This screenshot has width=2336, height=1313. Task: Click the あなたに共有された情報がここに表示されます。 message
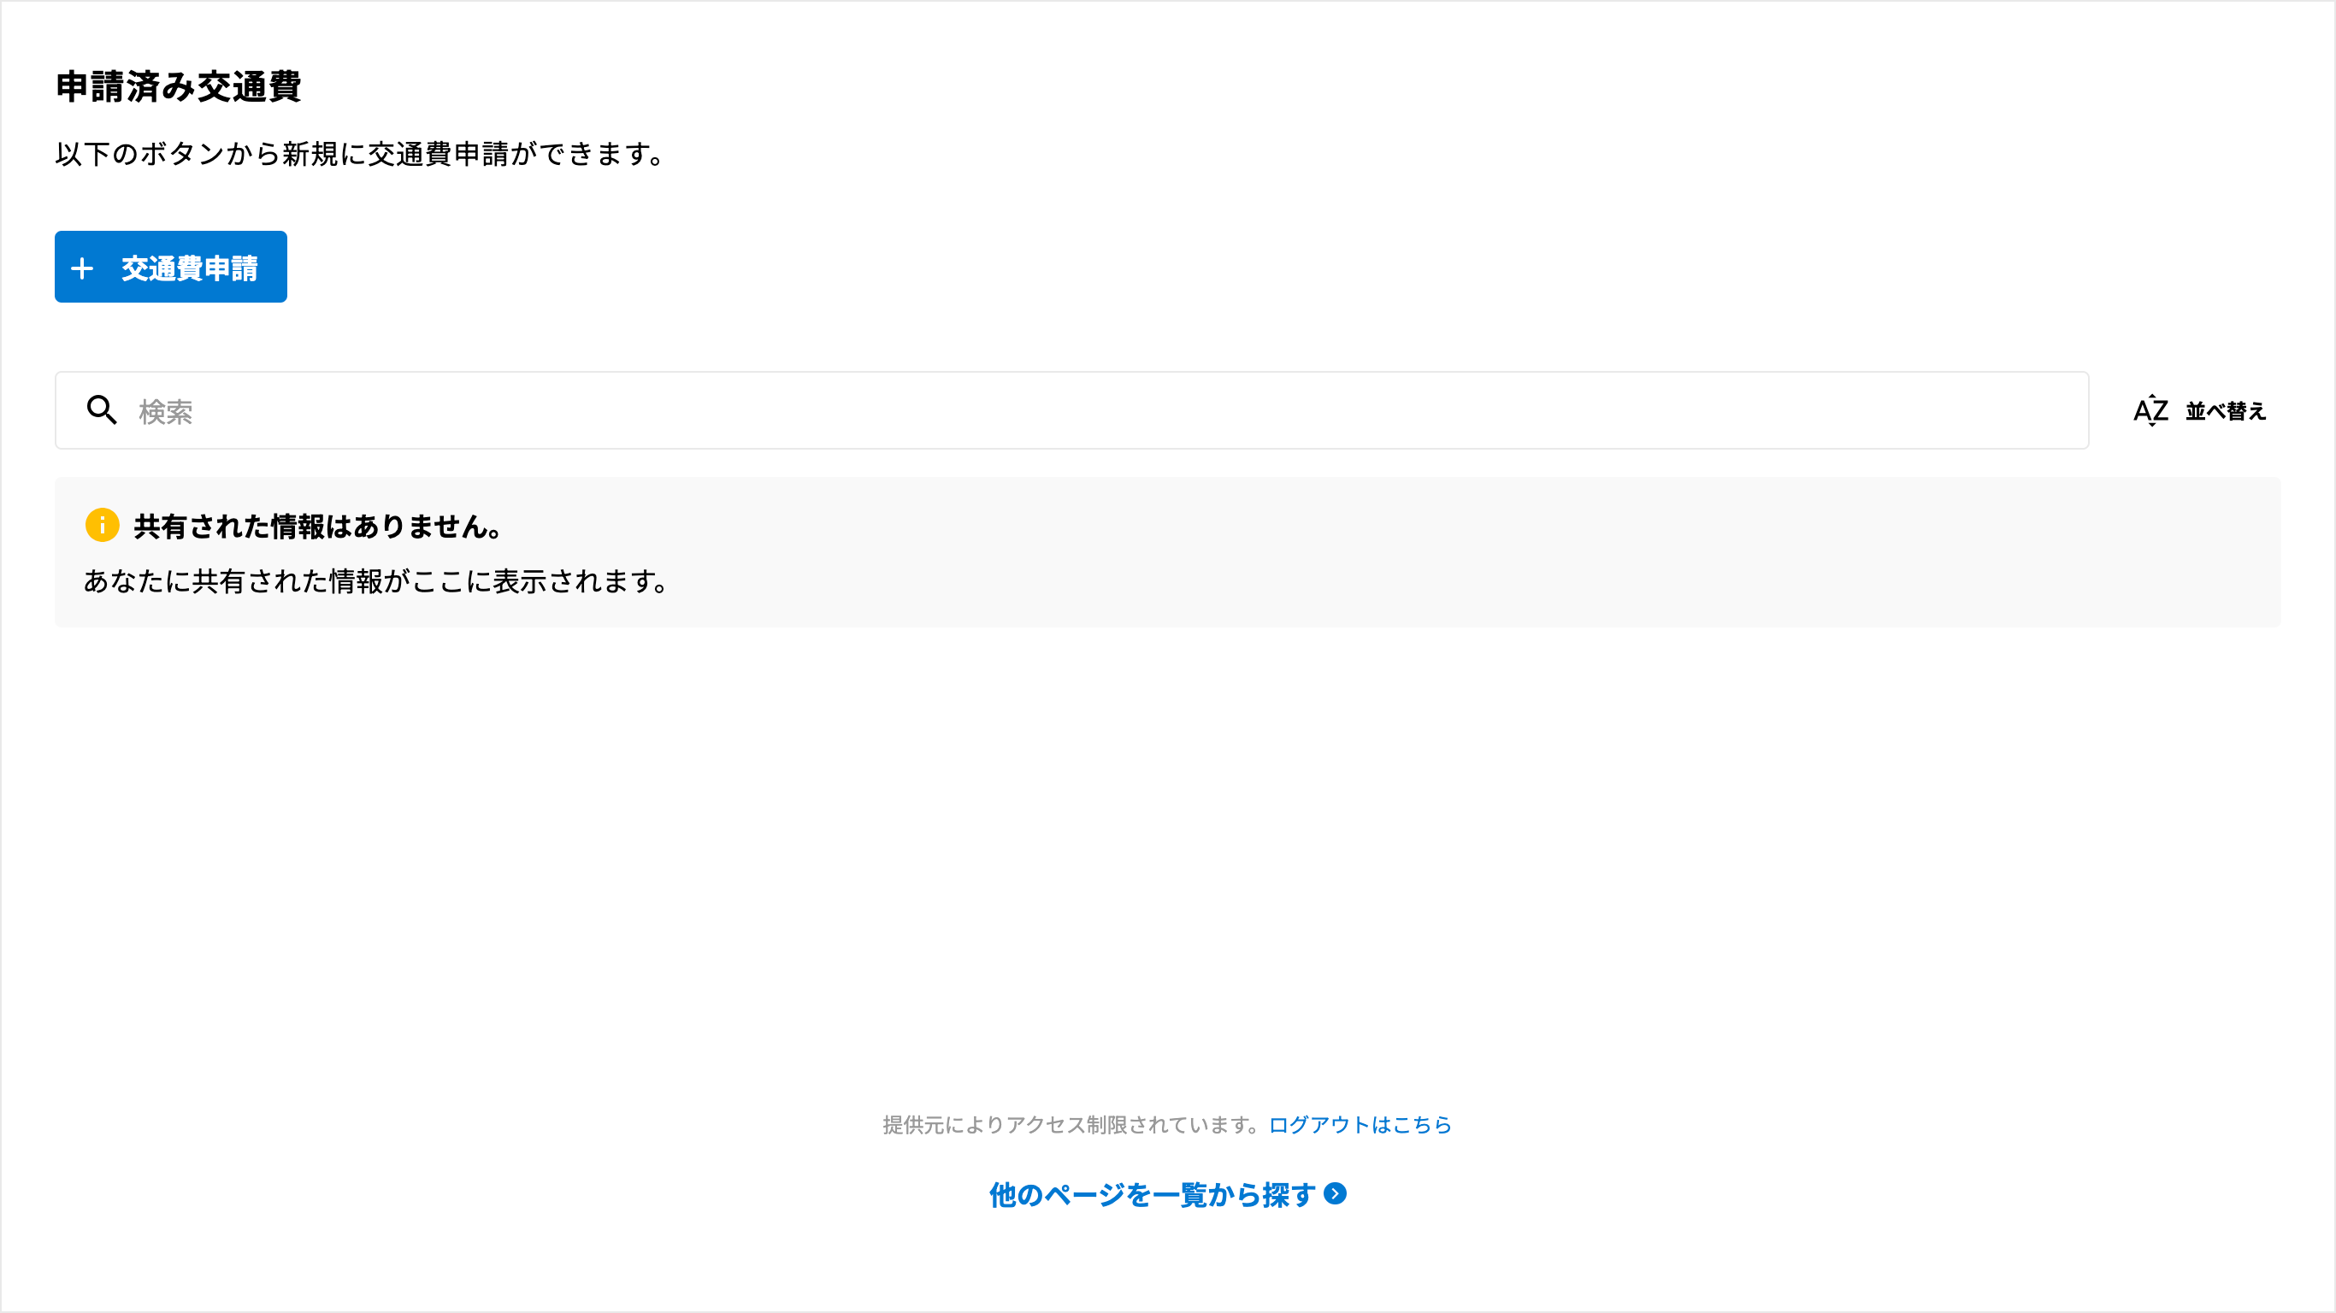pos(376,581)
